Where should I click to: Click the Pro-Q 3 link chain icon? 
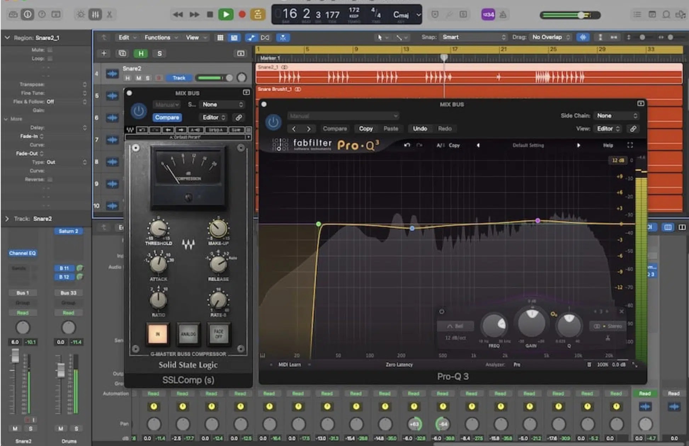633,129
